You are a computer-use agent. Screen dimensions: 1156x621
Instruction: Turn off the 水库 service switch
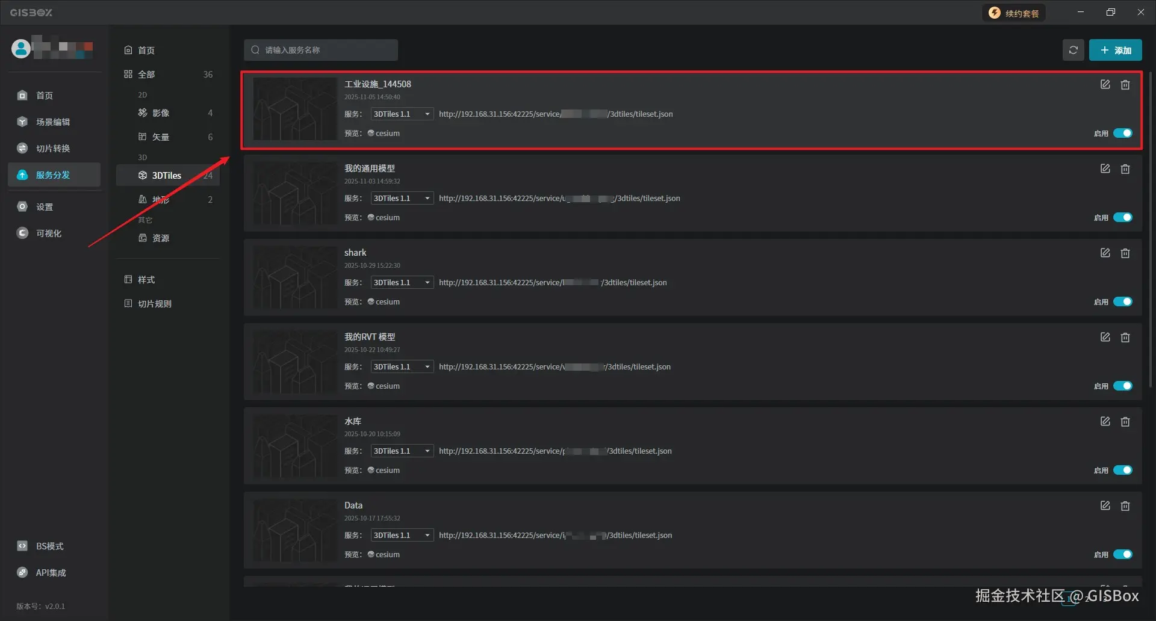(1122, 471)
